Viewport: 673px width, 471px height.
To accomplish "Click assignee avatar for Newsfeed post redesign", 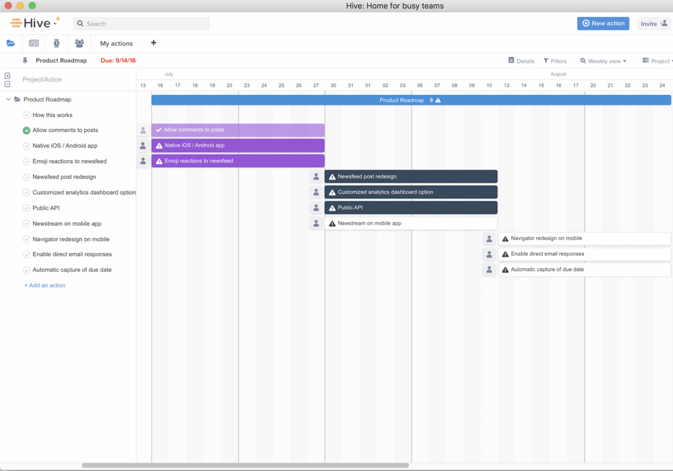I will 316,177.
